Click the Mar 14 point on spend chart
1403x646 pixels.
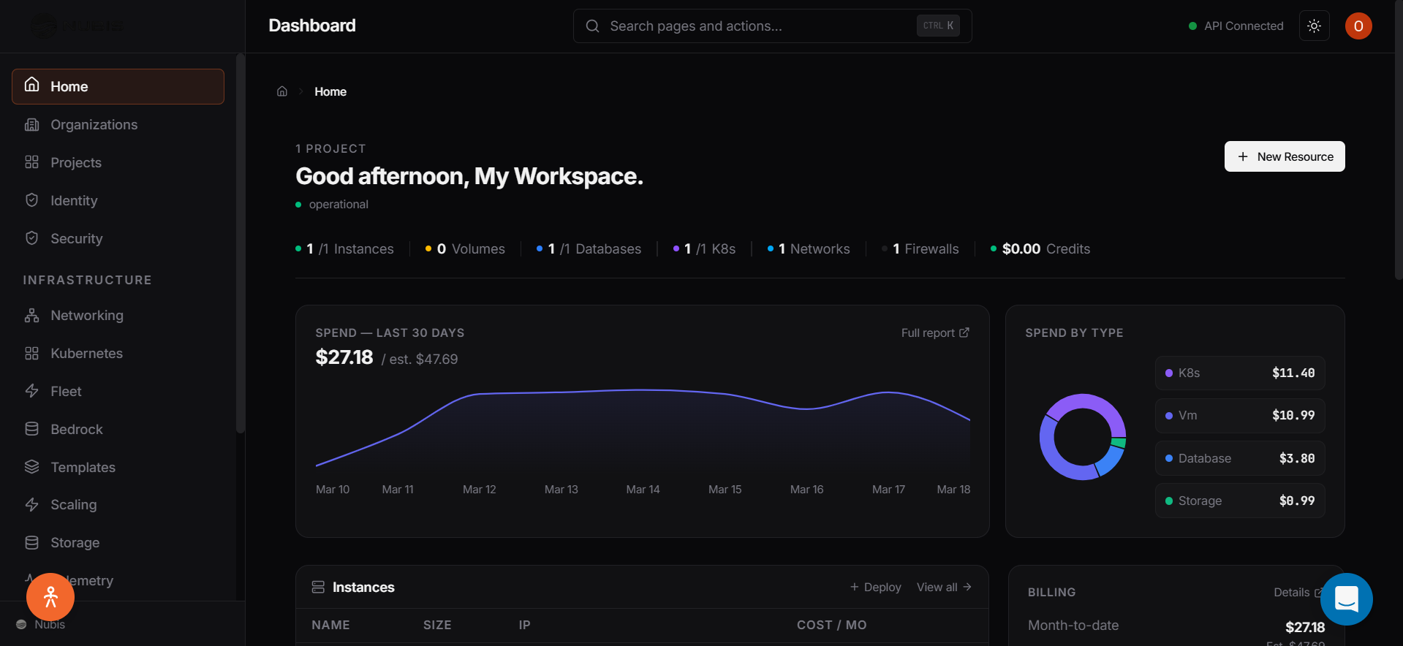[x=643, y=389]
